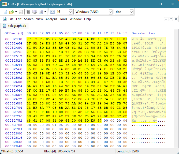Click the Decoded text column header

[x=144, y=33]
